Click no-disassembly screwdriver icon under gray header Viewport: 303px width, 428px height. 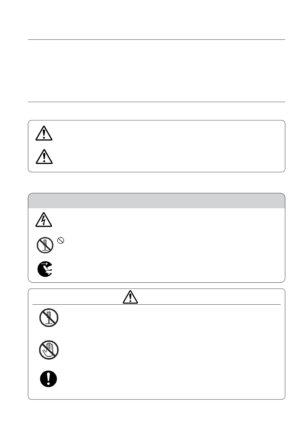[45, 246]
